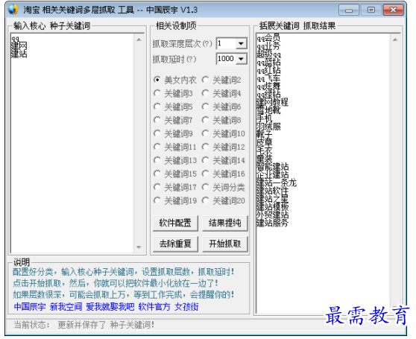Click the seed keyword line 建网
Screen dimensions: 416x339
point(19,46)
